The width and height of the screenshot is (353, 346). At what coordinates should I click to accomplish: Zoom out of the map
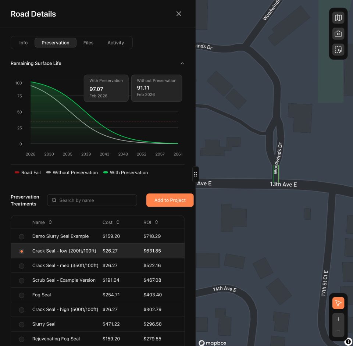[338, 331]
